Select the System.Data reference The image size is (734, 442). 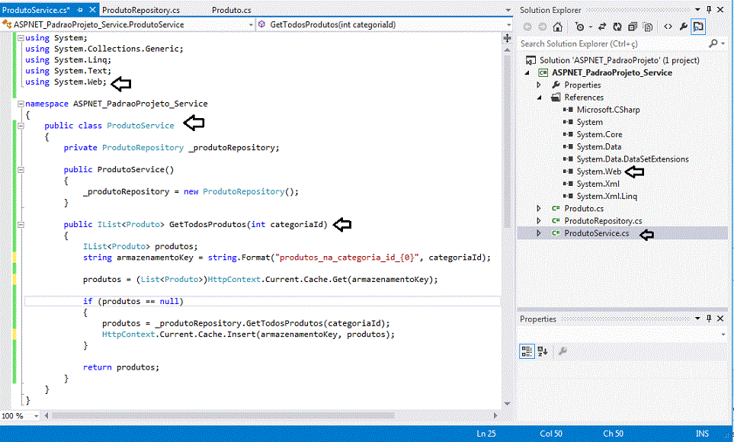click(x=599, y=147)
